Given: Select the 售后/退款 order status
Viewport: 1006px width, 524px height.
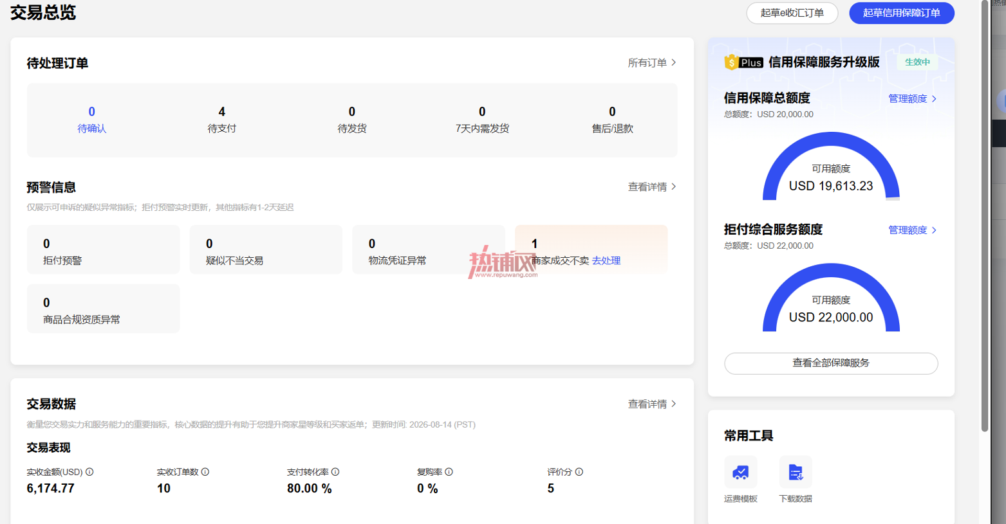Looking at the screenshot, I should click(612, 120).
